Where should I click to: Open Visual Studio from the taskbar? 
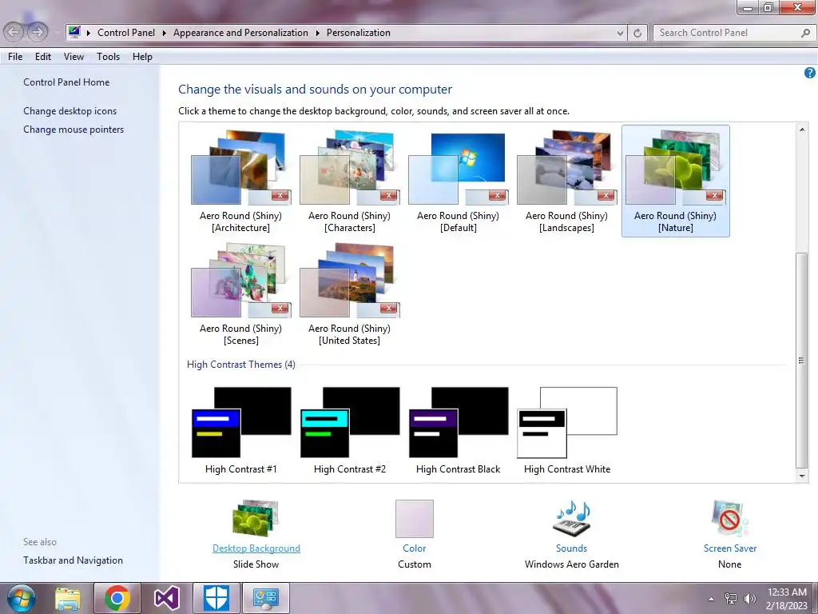coord(167,598)
